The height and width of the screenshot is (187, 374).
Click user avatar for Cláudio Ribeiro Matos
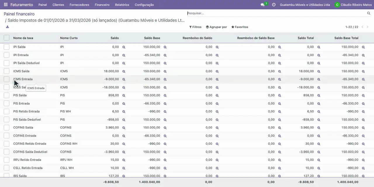337,5
